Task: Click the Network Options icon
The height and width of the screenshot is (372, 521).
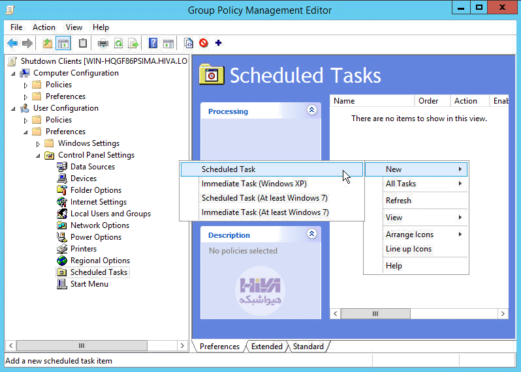Action: point(62,225)
